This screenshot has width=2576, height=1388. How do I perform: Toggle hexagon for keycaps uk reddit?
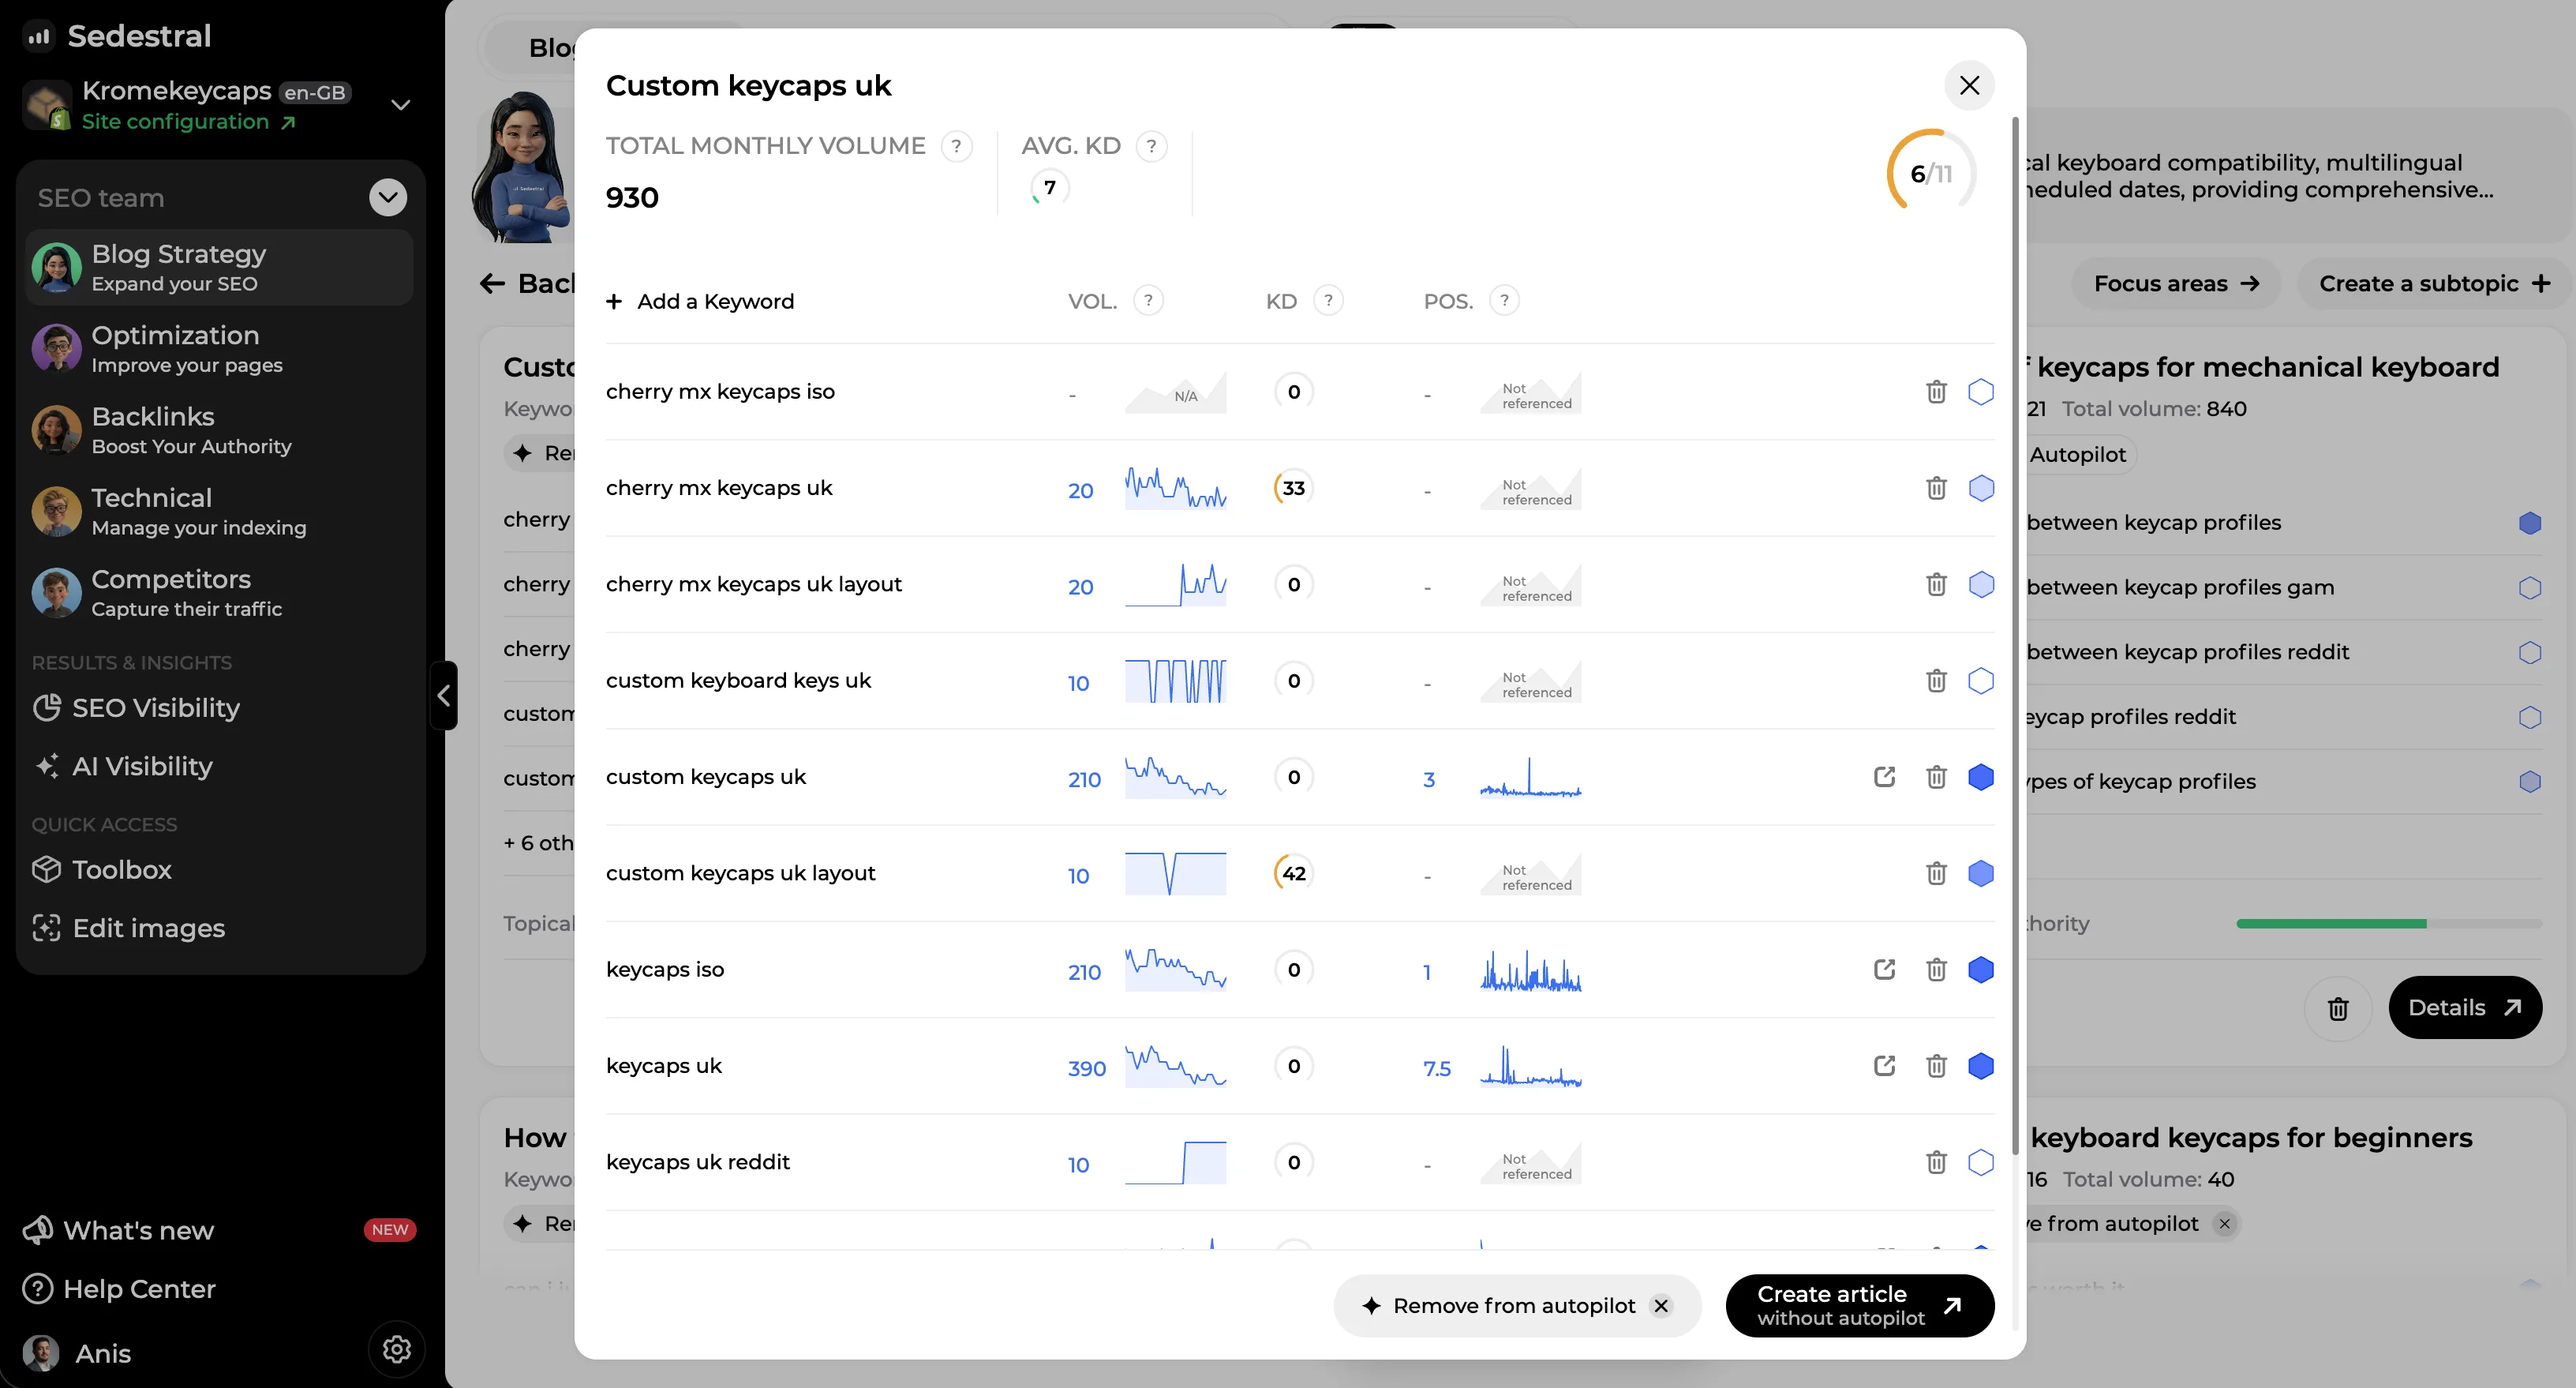[1981, 1162]
